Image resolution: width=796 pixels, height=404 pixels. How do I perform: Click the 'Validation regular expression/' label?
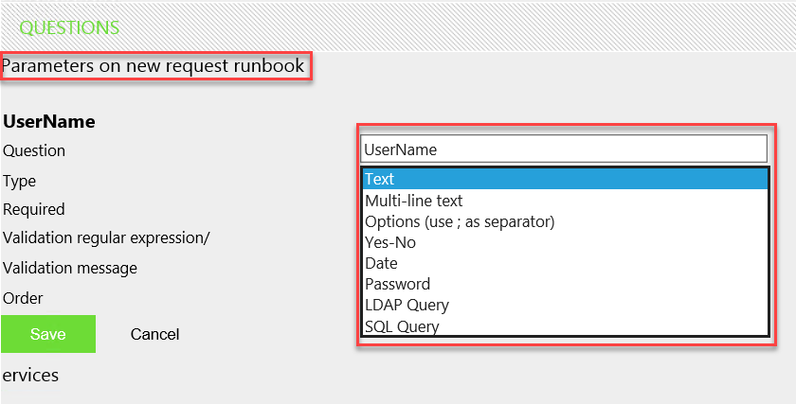pos(106,237)
